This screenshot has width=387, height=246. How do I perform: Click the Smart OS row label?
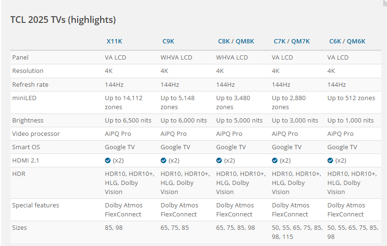coord(27,147)
